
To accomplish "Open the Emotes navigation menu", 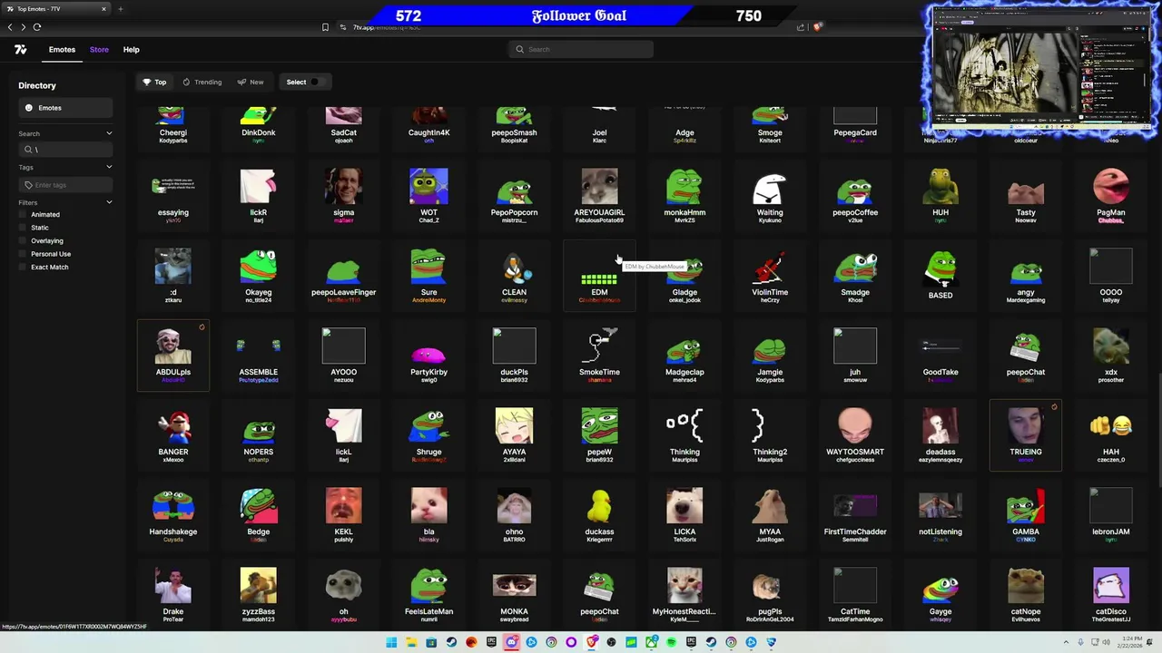I will [x=62, y=50].
